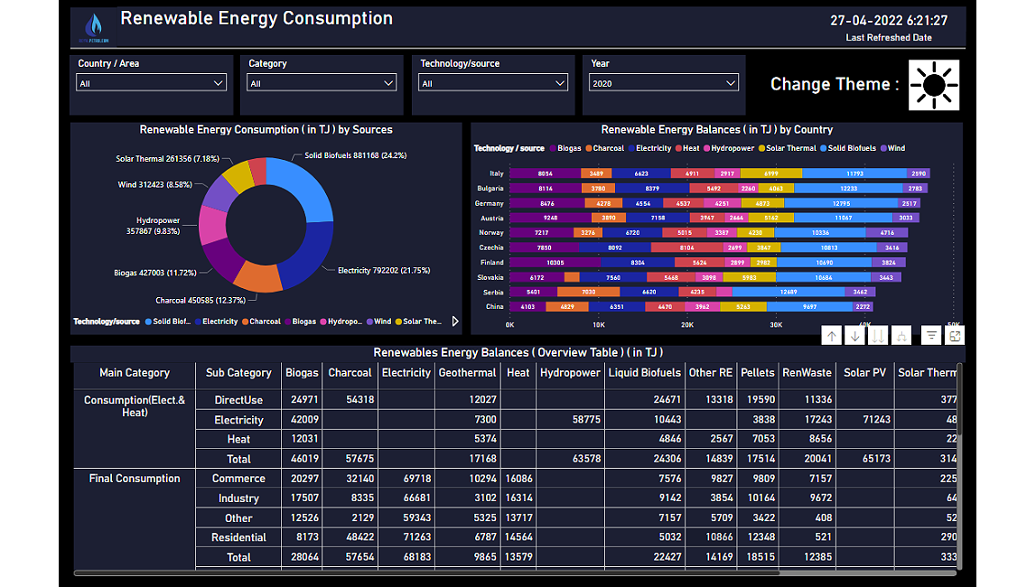1036x587 pixels.
Task: Toggle Solid Biofuels in bar chart legend
Action: pyautogui.click(x=851, y=148)
